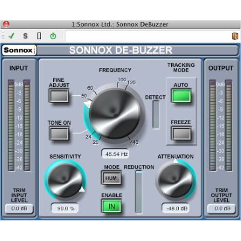
Task: Toggle the Enable IN button
Action: click(x=111, y=206)
